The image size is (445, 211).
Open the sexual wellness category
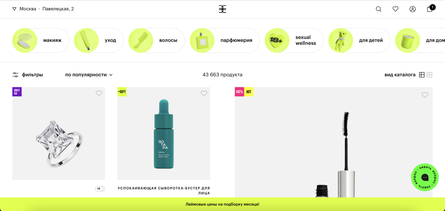click(294, 40)
